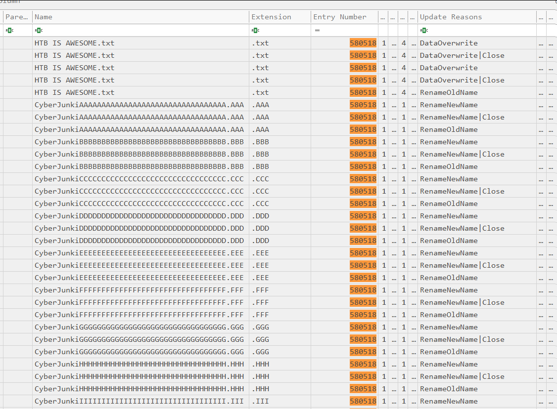557x409 pixels.
Task: Click the Update Reasons filter condition icon
Action: pyautogui.click(x=423, y=31)
